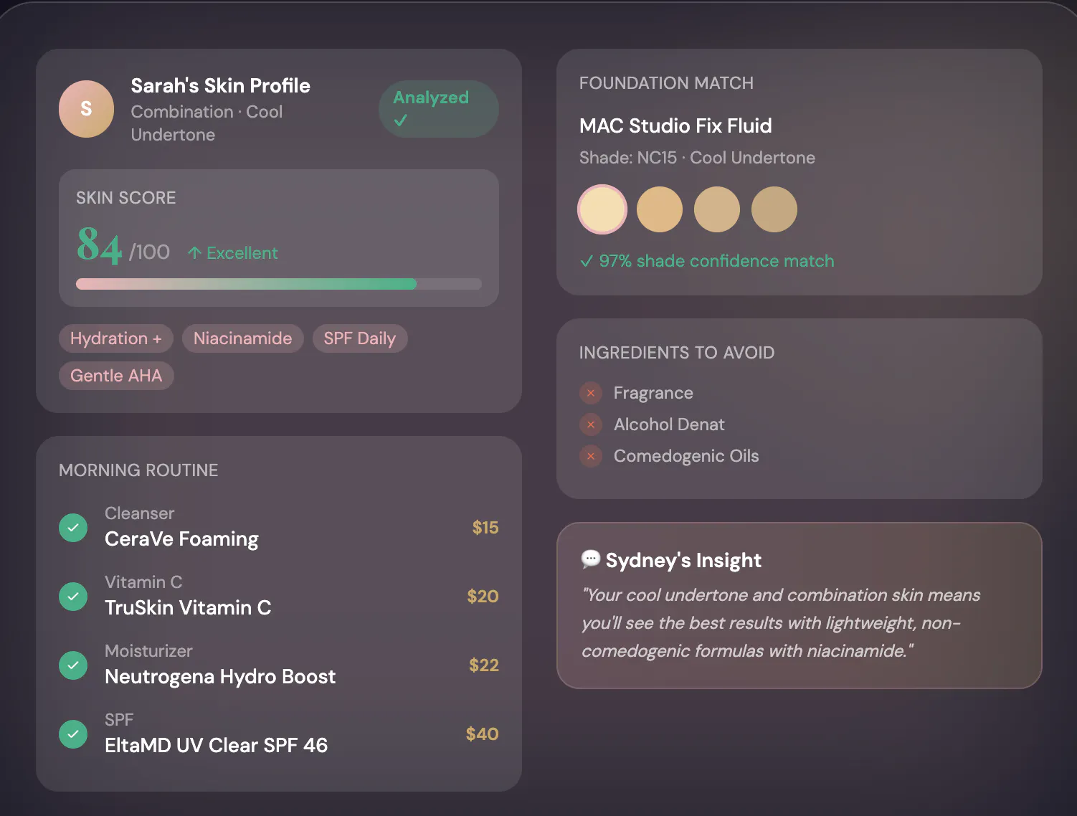Screen dimensions: 1077x816
Task: Pick the second foundation shade swatch
Action: coord(660,209)
